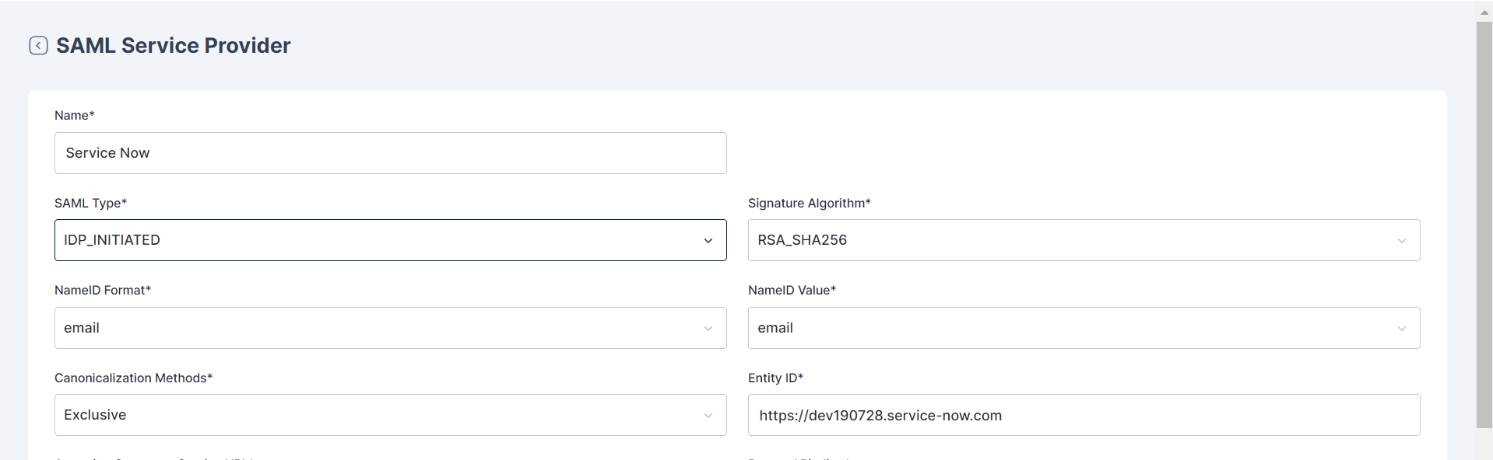The height and width of the screenshot is (460, 1493).
Task: Click the Name* field label
Action: pos(74,115)
